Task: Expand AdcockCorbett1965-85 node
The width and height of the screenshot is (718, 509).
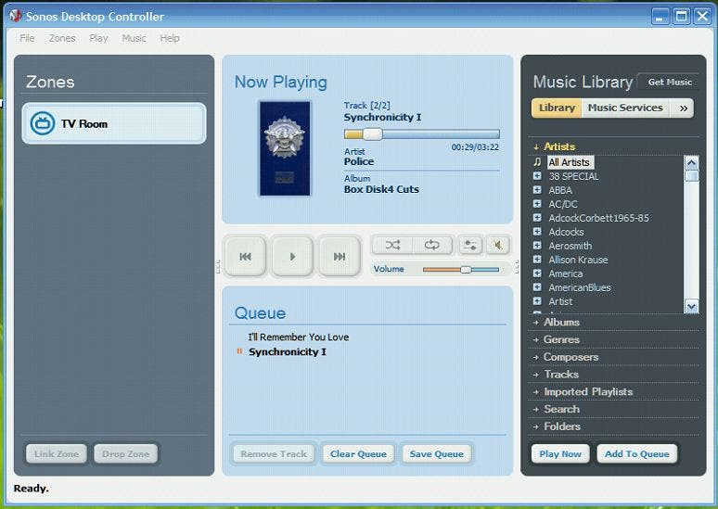Action: tap(538, 218)
